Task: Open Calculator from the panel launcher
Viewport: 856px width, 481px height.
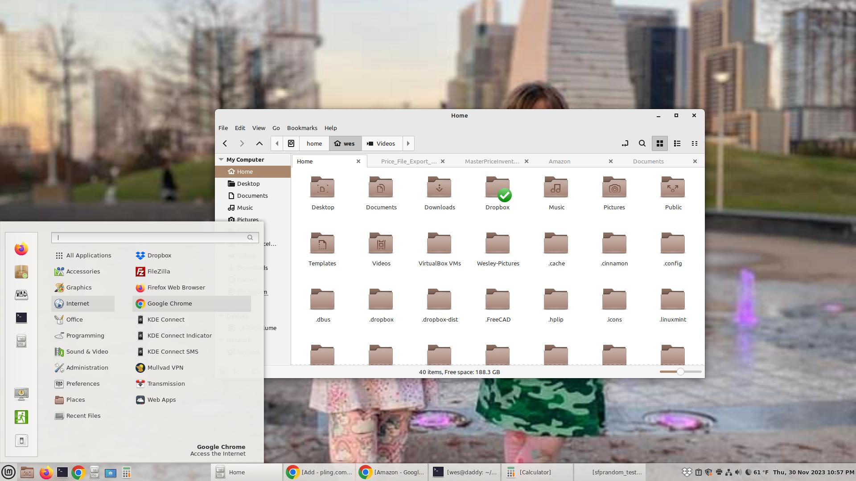Action: (x=127, y=472)
